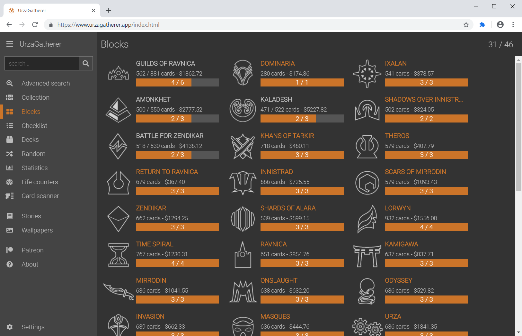Click the Amonkhet block symbol
The width and height of the screenshot is (522, 336).
coord(119,110)
